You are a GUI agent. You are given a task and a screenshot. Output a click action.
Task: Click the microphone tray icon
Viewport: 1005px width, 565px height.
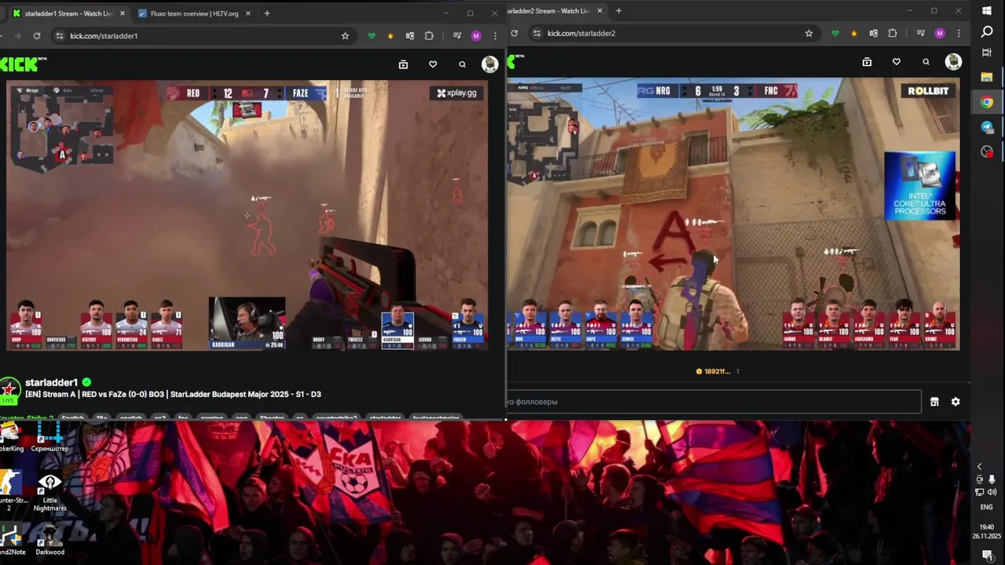point(992,479)
